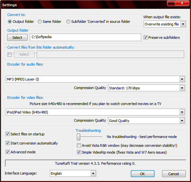Click the Troubleshooting slider handle
Viewport: 191px width, 182px height.
click(x=78, y=137)
